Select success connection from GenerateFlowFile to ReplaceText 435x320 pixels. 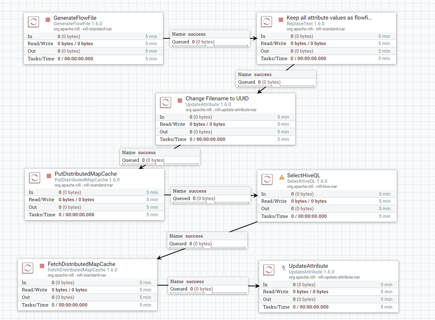coord(210,38)
